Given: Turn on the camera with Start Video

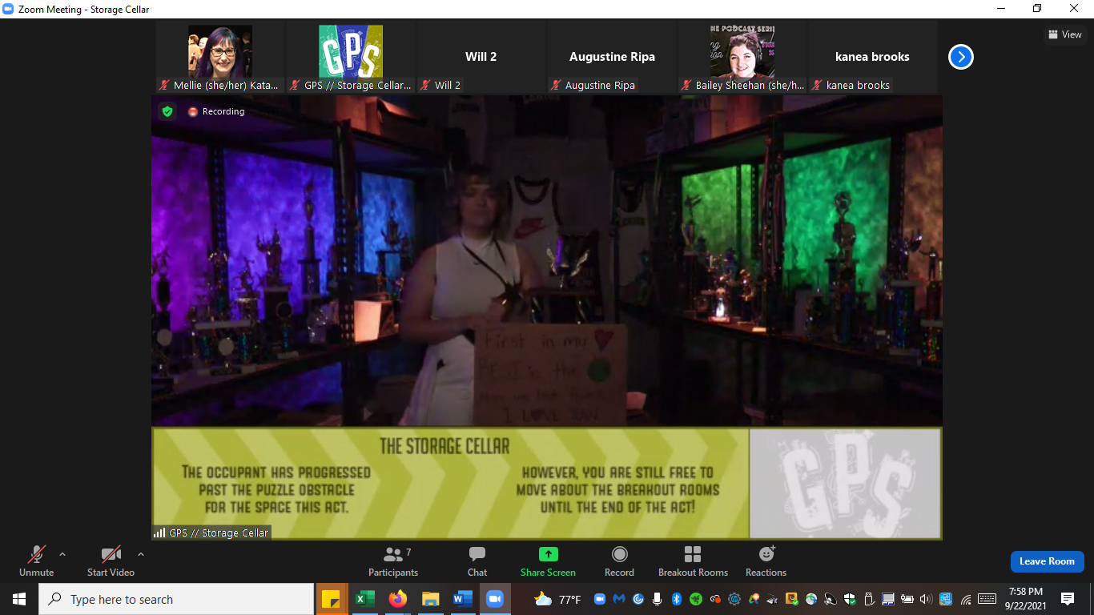Looking at the screenshot, I should (x=111, y=561).
